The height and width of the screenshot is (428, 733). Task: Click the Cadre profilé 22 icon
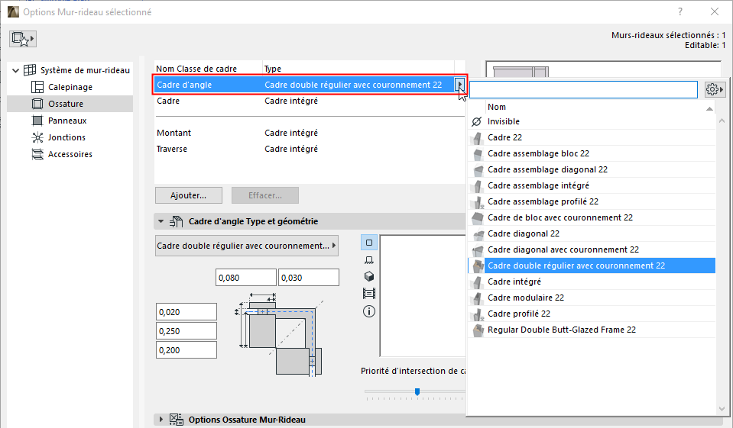click(x=477, y=314)
